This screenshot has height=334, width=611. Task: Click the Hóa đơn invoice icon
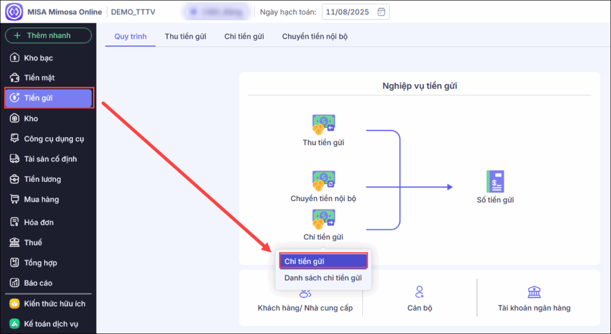[x=14, y=222]
